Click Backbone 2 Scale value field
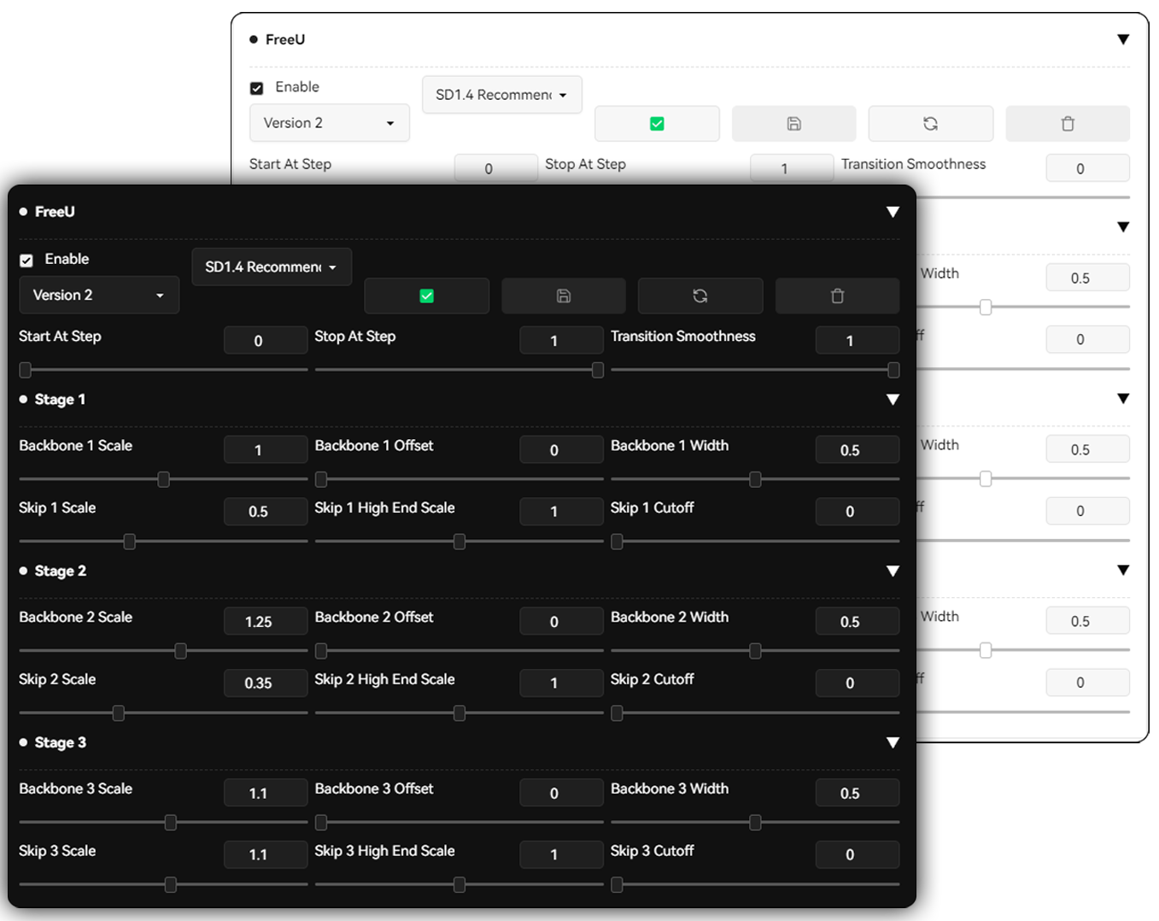Screen dimensions: 1159x921 click(266, 621)
